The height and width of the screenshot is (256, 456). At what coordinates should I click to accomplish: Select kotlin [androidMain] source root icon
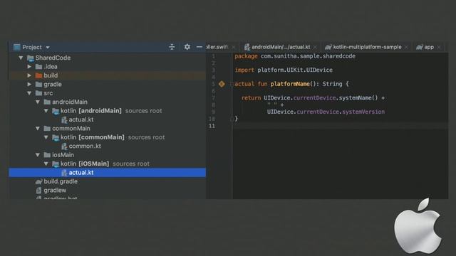point(56,111)
